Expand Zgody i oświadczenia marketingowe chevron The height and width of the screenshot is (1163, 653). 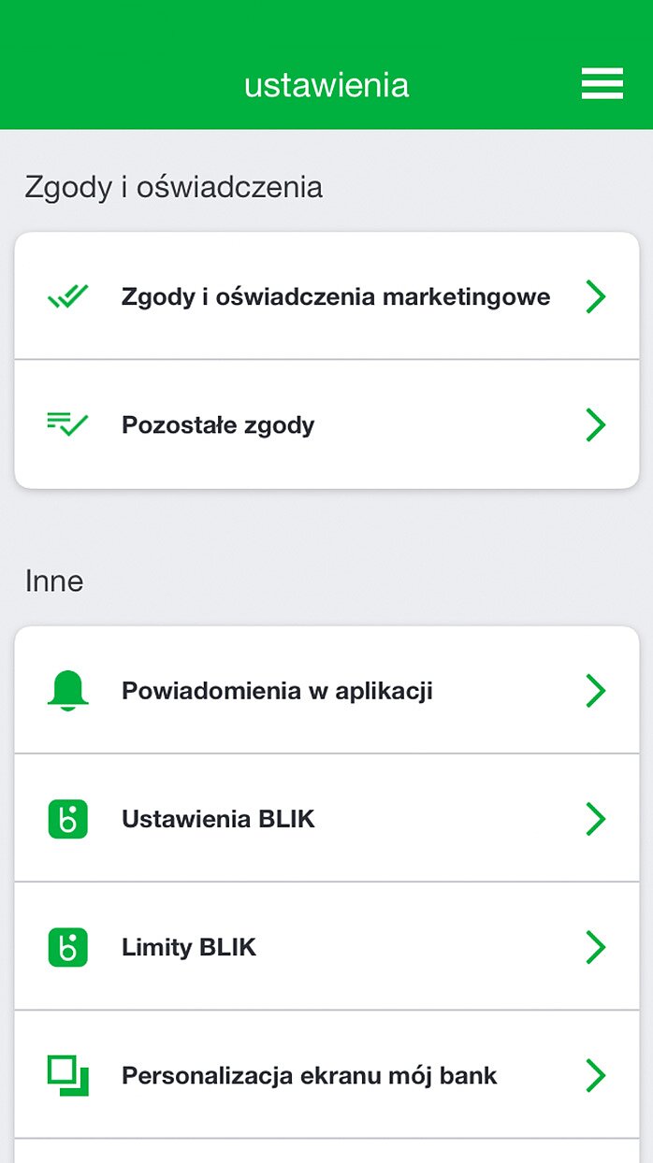pyautogui.click(x=596, y=296)
